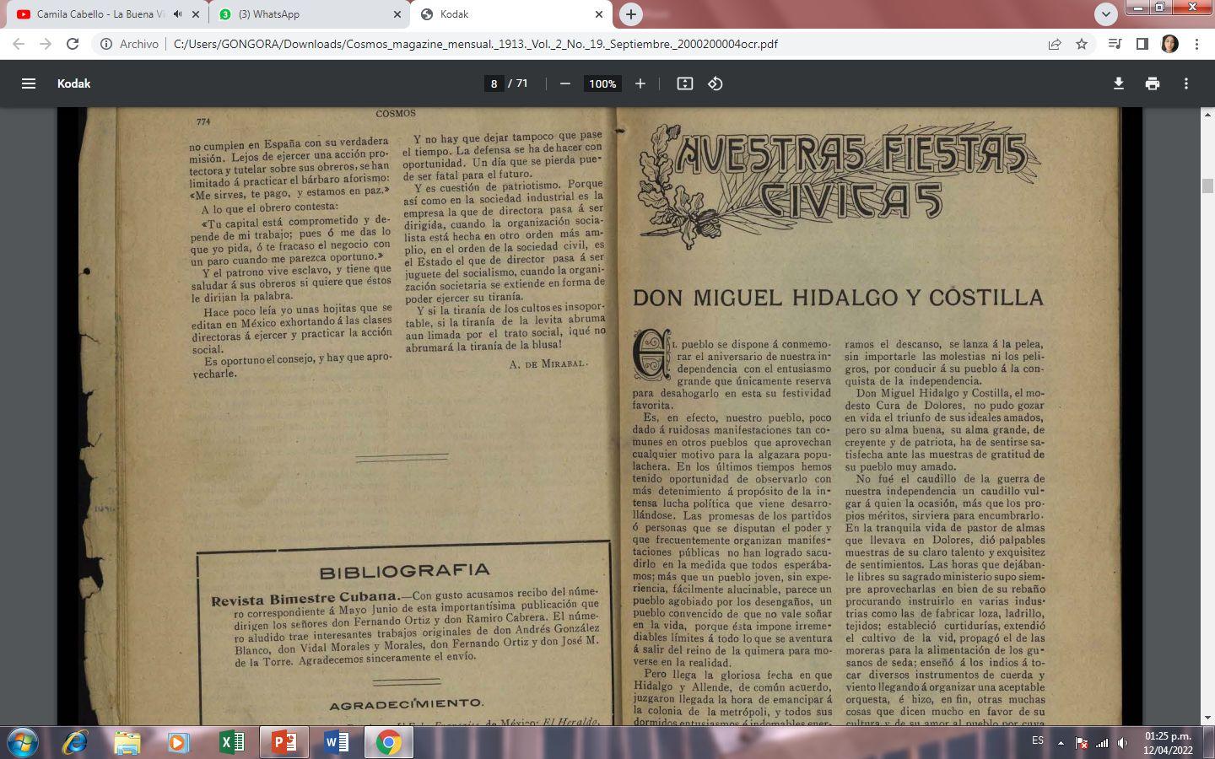1215x759 pixels.
Task: Download the PDF file
Action: click(x=1119, y=83)
